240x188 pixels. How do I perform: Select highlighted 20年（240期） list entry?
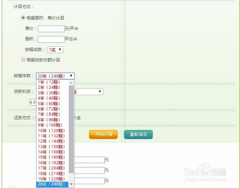coord(52,185)
